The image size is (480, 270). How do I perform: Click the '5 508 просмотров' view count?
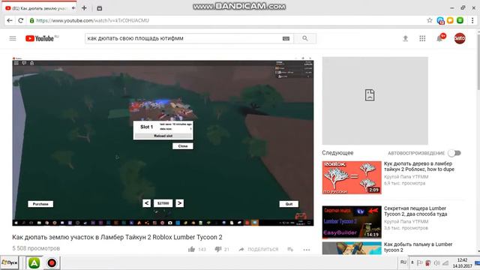[36, 248]
